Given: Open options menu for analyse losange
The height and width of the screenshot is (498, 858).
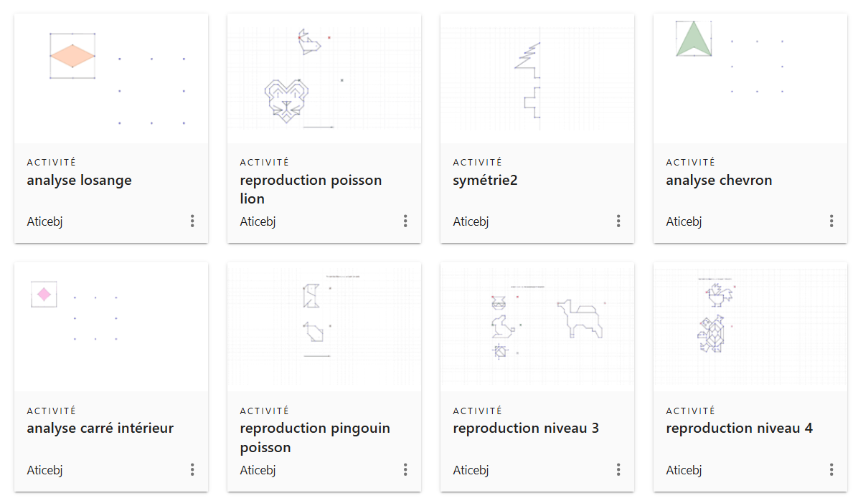Looking at the screenshot, I should pyautogui.click(x=192, y=221).
